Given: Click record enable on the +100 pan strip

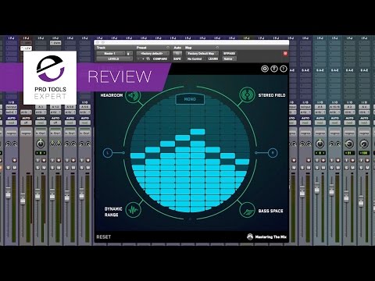Looking at the screenshot, I should pos(366,160).
